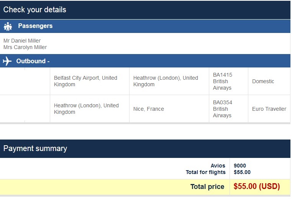Click the Heathrow origin in second flight row

click(86, 109)
